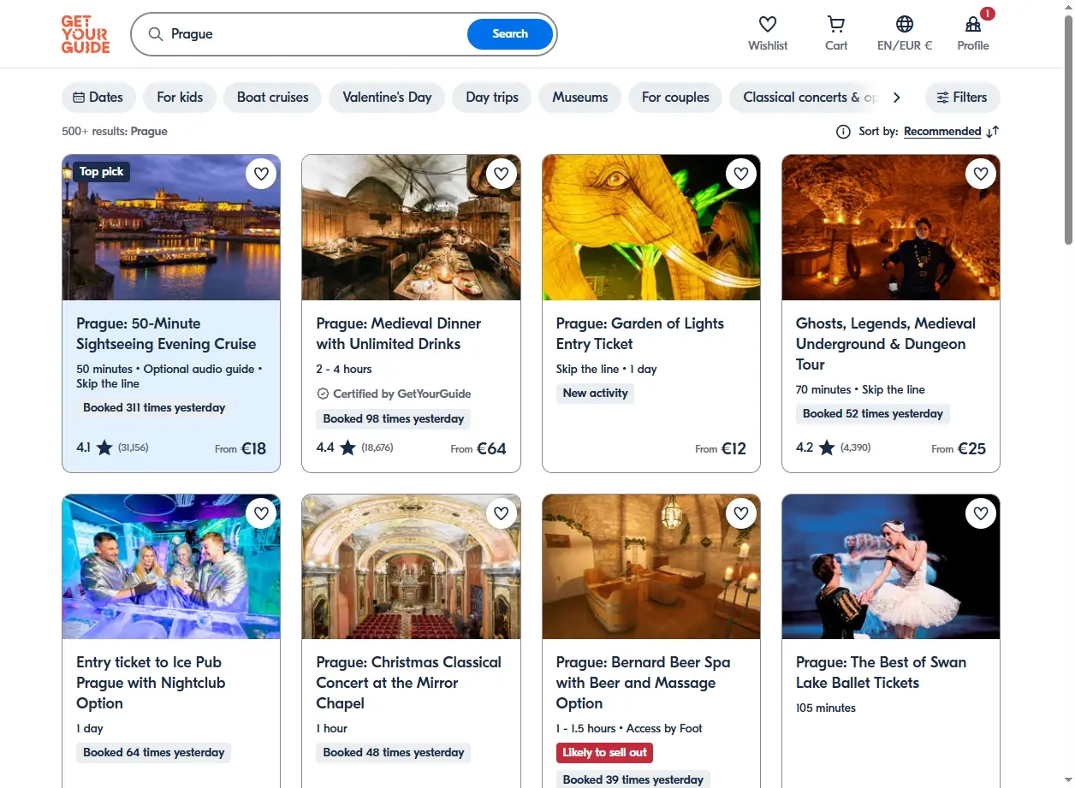Show more filter chips with right chevron
The height and width of the screenshot is (788, 1075).
point(897,98)
